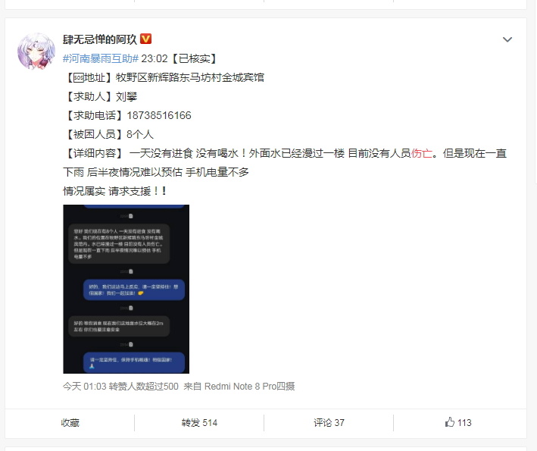
Task: Click the address text 牧野区新辉路东马坊村金城宾馆
Action: click(190, 78)
